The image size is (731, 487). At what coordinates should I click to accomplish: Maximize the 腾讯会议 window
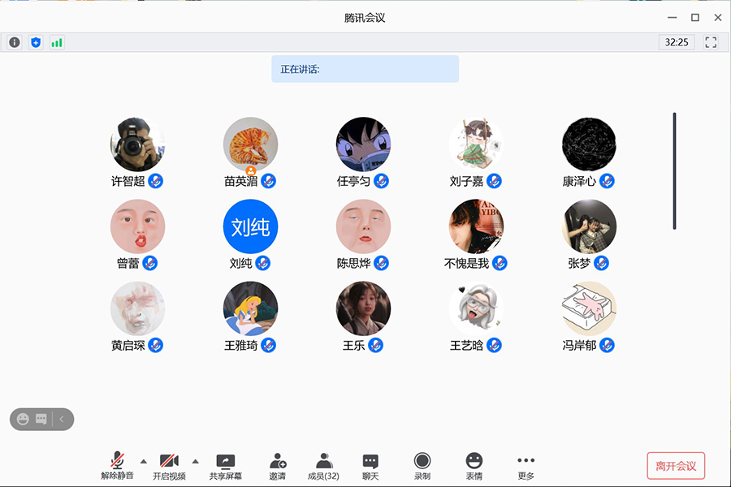695,17
